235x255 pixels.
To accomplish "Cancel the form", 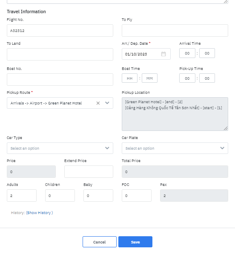I will coord(100,242).
